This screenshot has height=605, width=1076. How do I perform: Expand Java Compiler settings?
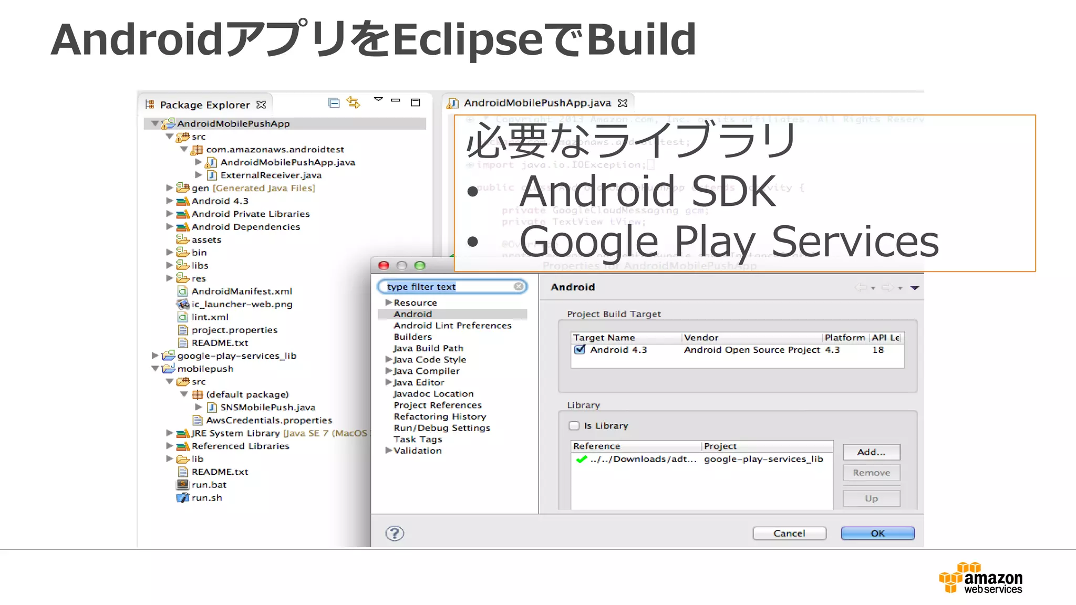pyautogui.click(x=389, y=371)
